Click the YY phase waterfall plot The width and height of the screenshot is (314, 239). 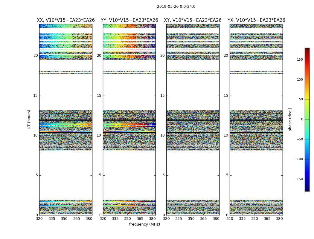tap(129, 119)
